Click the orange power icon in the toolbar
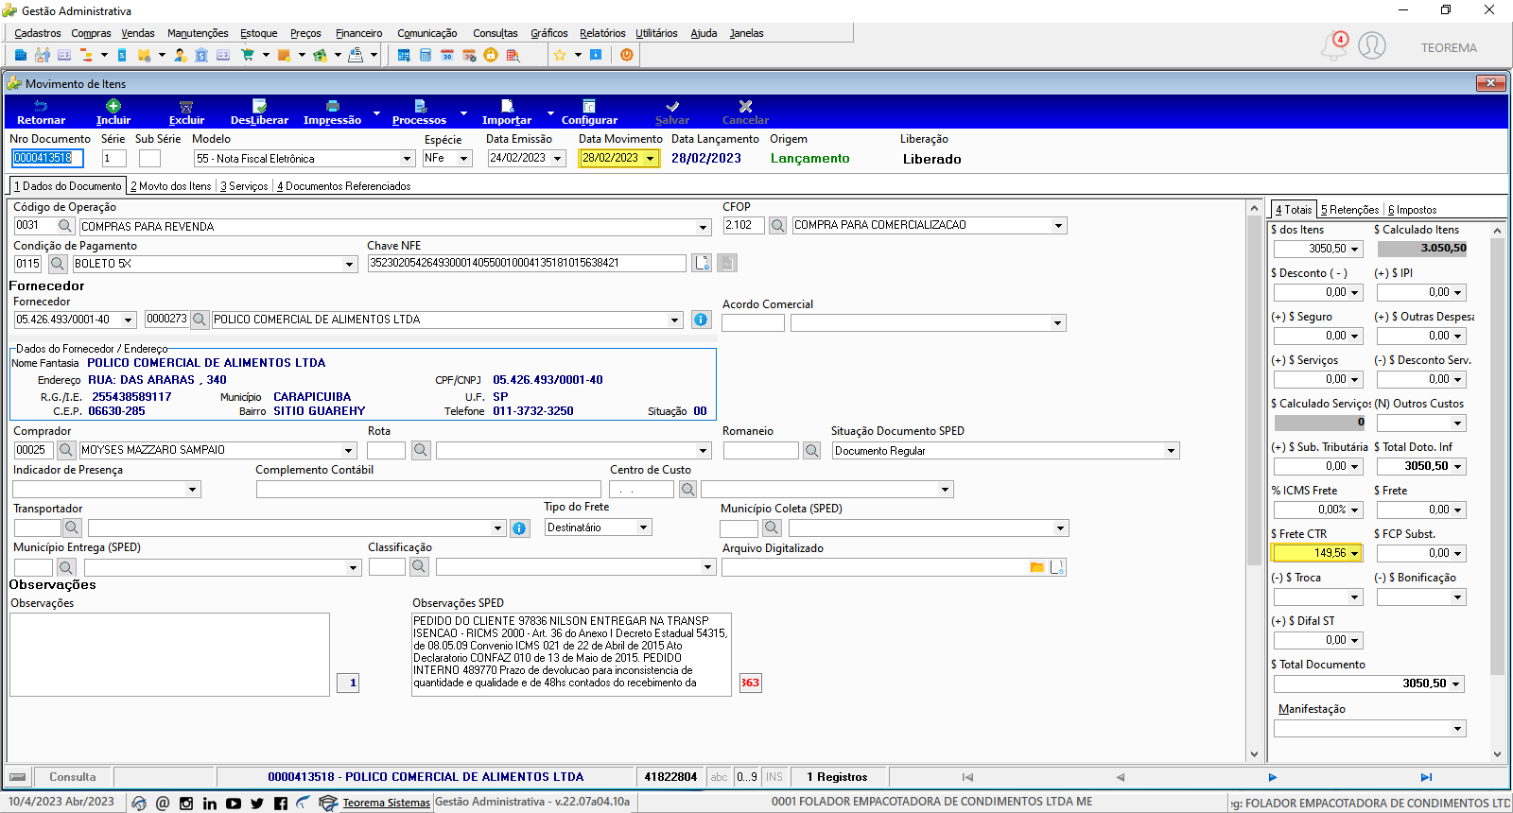The height and width of the screenshot is (813, 1513). 627,55
